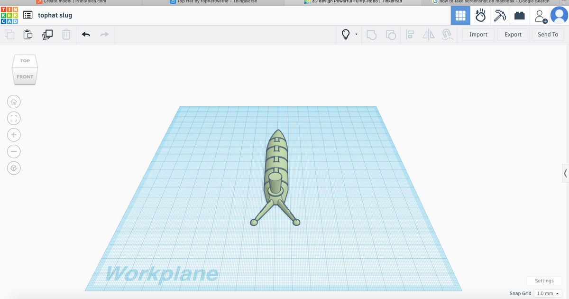This screenshot has width=569, height=299.
Task: Expand the shapes panel with the right-edge chevron
Action: (x=565, y=173)
